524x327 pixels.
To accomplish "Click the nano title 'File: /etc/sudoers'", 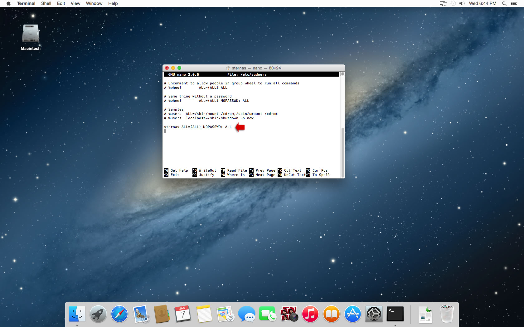I will point(247,75).
